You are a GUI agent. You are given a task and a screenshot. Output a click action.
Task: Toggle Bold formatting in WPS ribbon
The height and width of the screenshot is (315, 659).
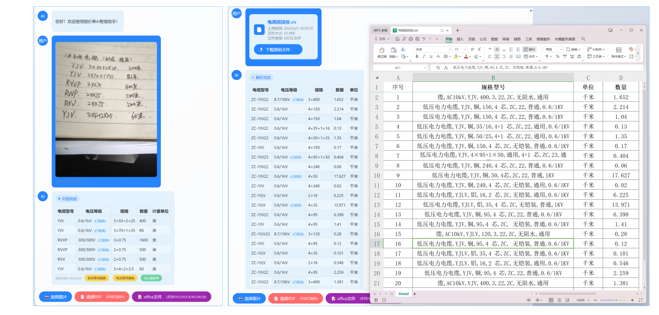417,56
